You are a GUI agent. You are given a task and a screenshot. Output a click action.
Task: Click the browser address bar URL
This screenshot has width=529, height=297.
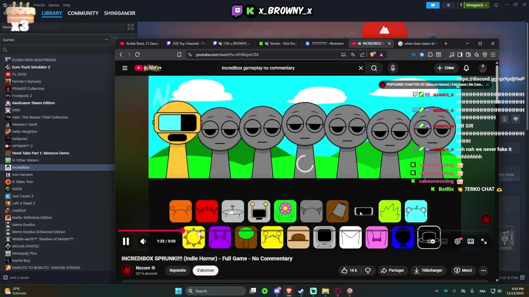(227, 54)
